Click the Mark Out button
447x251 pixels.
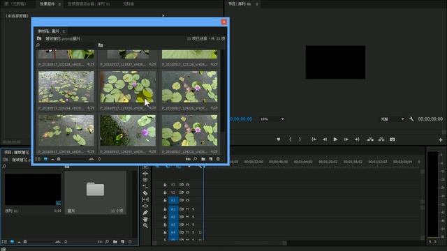tap(300, 139)
